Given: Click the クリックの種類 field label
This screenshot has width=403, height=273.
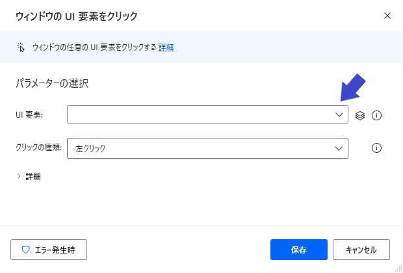Looking at the screenshot, I should [x=39, y=148].
